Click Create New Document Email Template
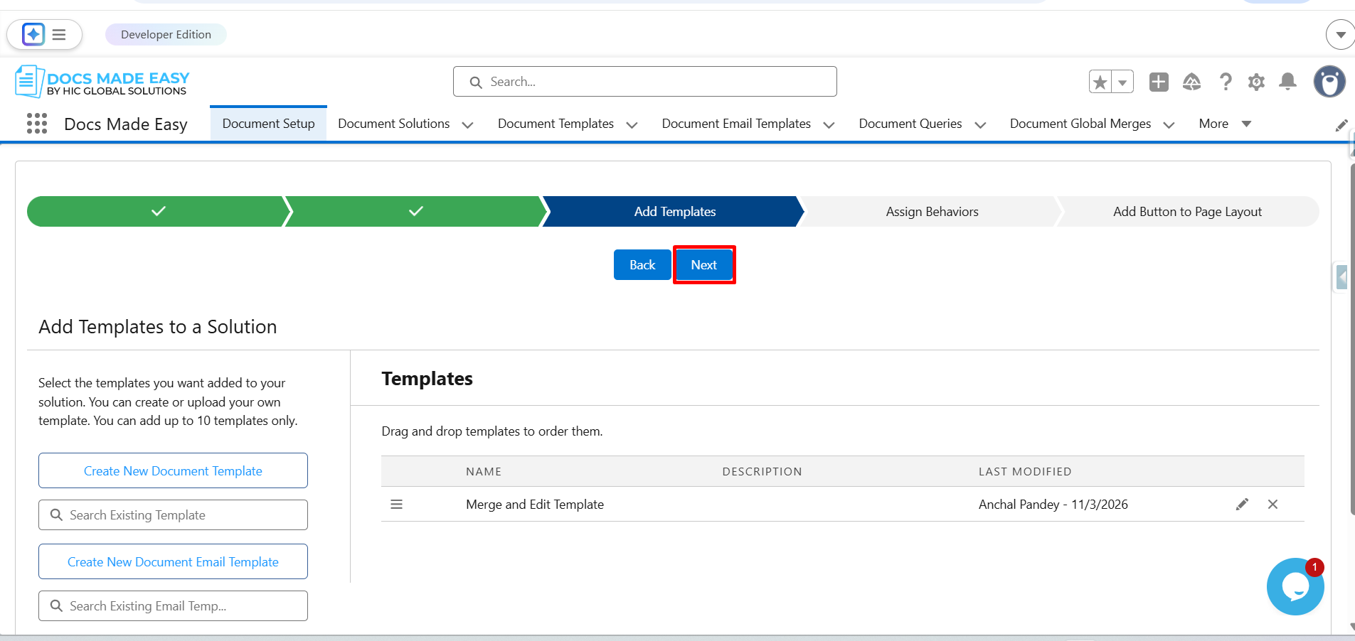The image size is (1355, 641). click(x=173, y=561)
